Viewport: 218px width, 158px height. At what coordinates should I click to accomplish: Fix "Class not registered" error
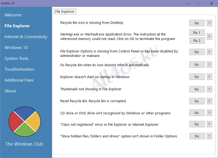197,124
